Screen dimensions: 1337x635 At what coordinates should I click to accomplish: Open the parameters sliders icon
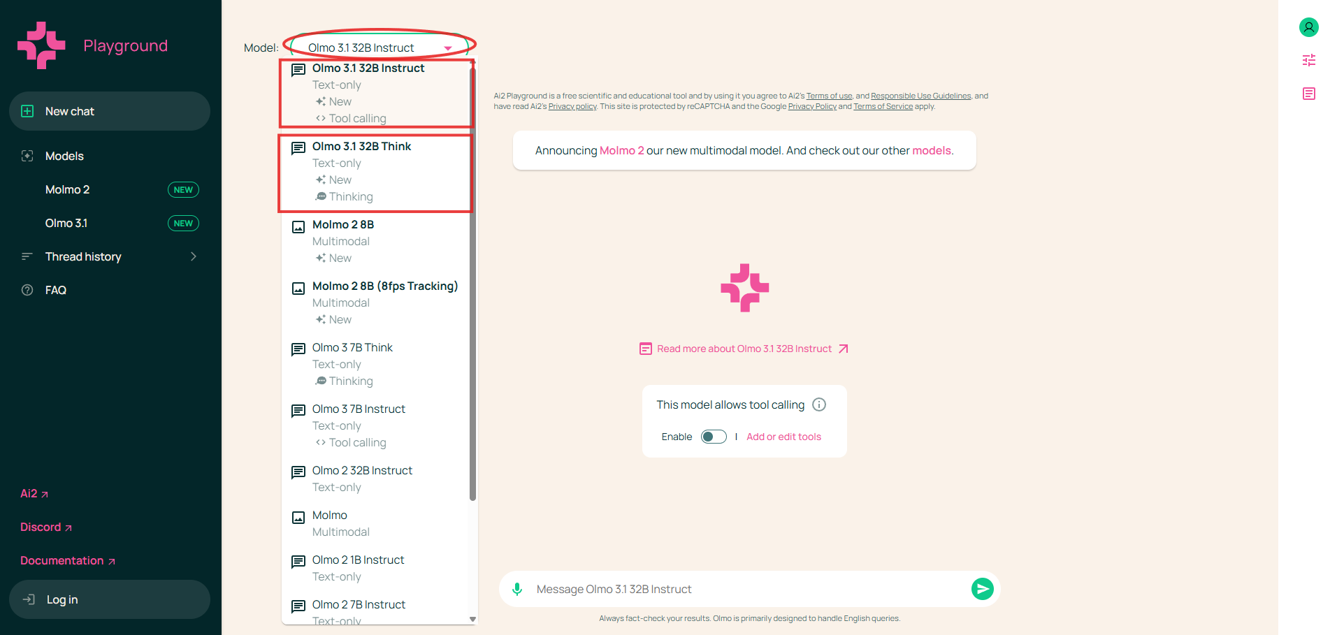[x=1308, y=60]
